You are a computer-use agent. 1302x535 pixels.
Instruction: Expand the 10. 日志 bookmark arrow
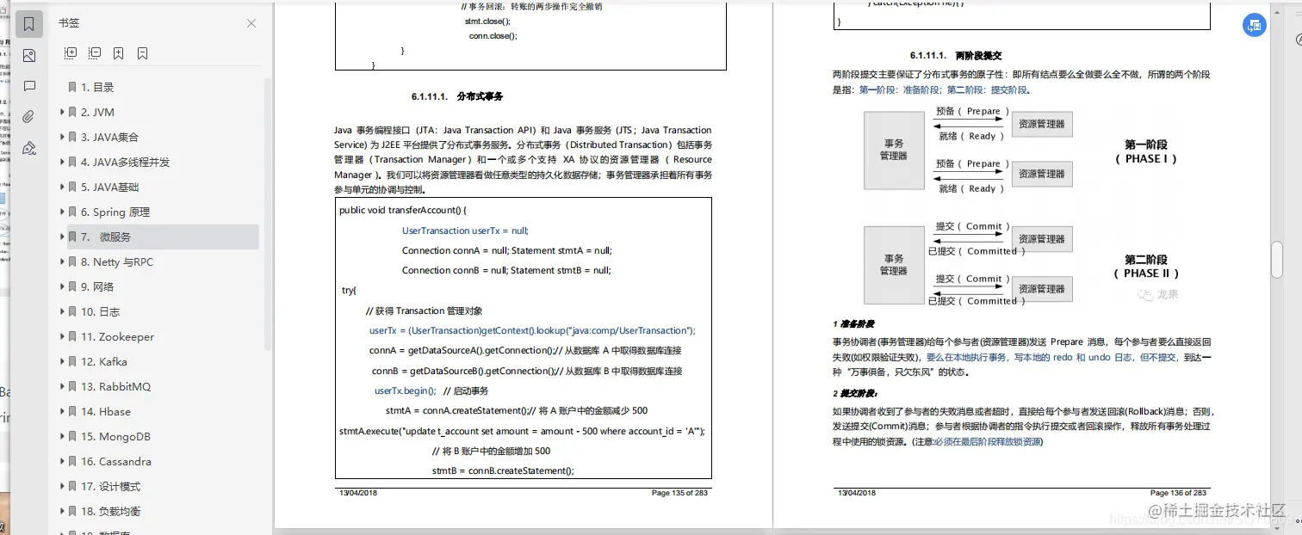point(62,312)
